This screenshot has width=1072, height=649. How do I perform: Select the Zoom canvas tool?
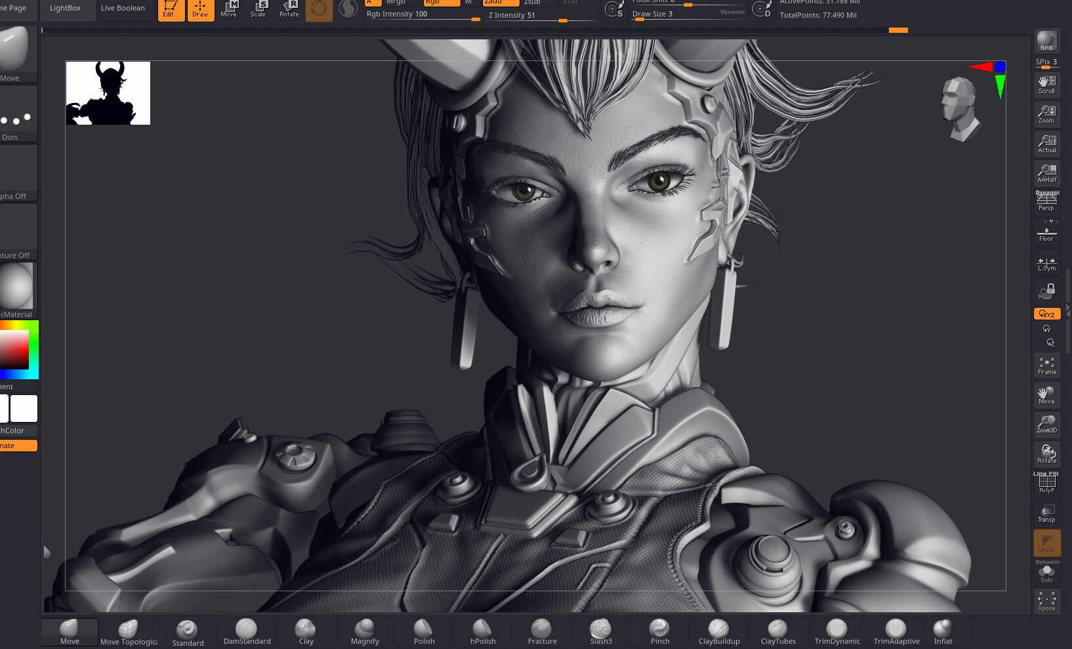(x=1046, y=114)
